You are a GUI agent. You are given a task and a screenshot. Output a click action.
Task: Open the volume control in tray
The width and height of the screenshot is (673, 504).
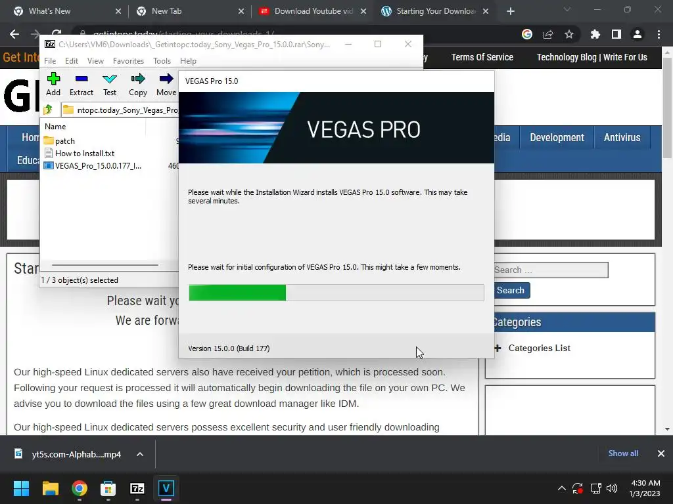(612, 488)
